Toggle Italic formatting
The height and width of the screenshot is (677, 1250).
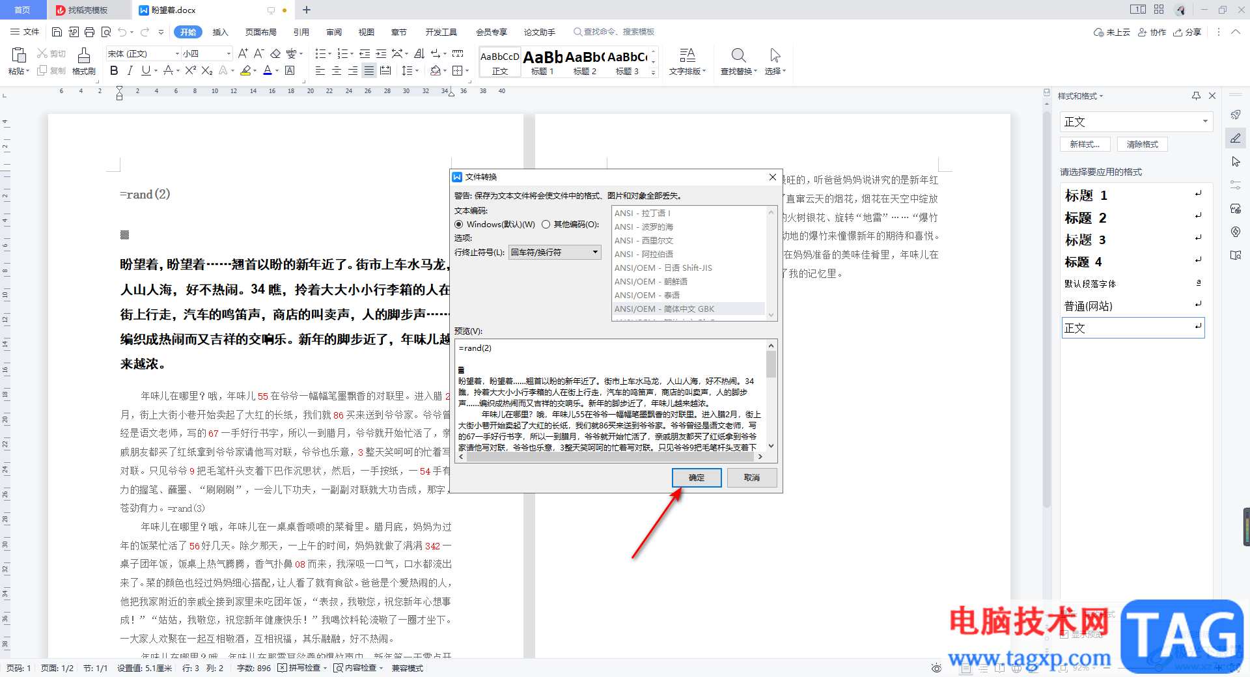tap(130, 70)
